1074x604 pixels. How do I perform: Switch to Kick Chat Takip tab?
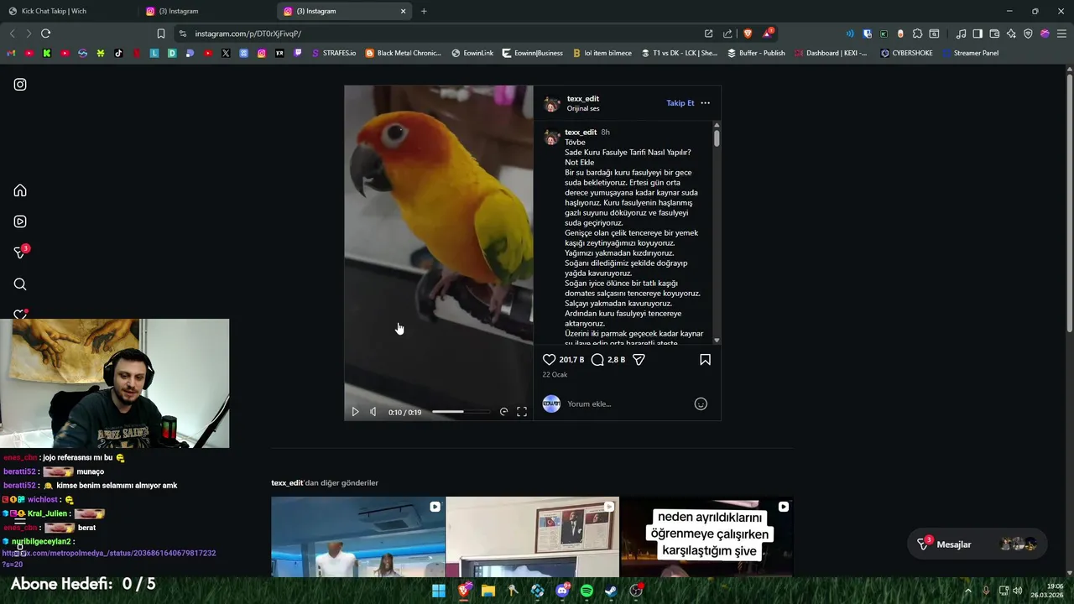tap(67, 11)
